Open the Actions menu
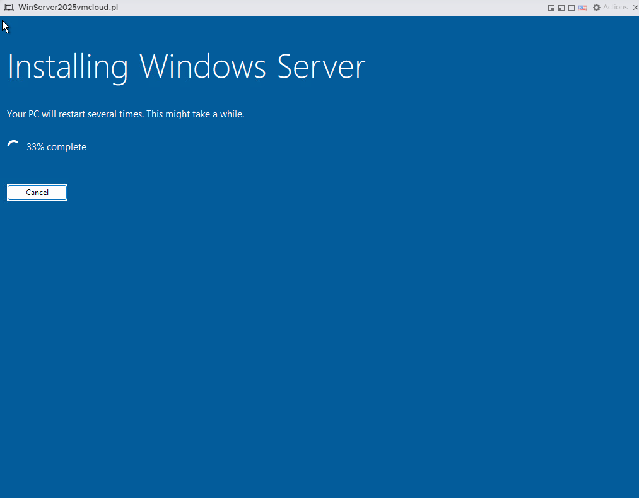Viewport: 639px width, 498px height. pos(615,8)
